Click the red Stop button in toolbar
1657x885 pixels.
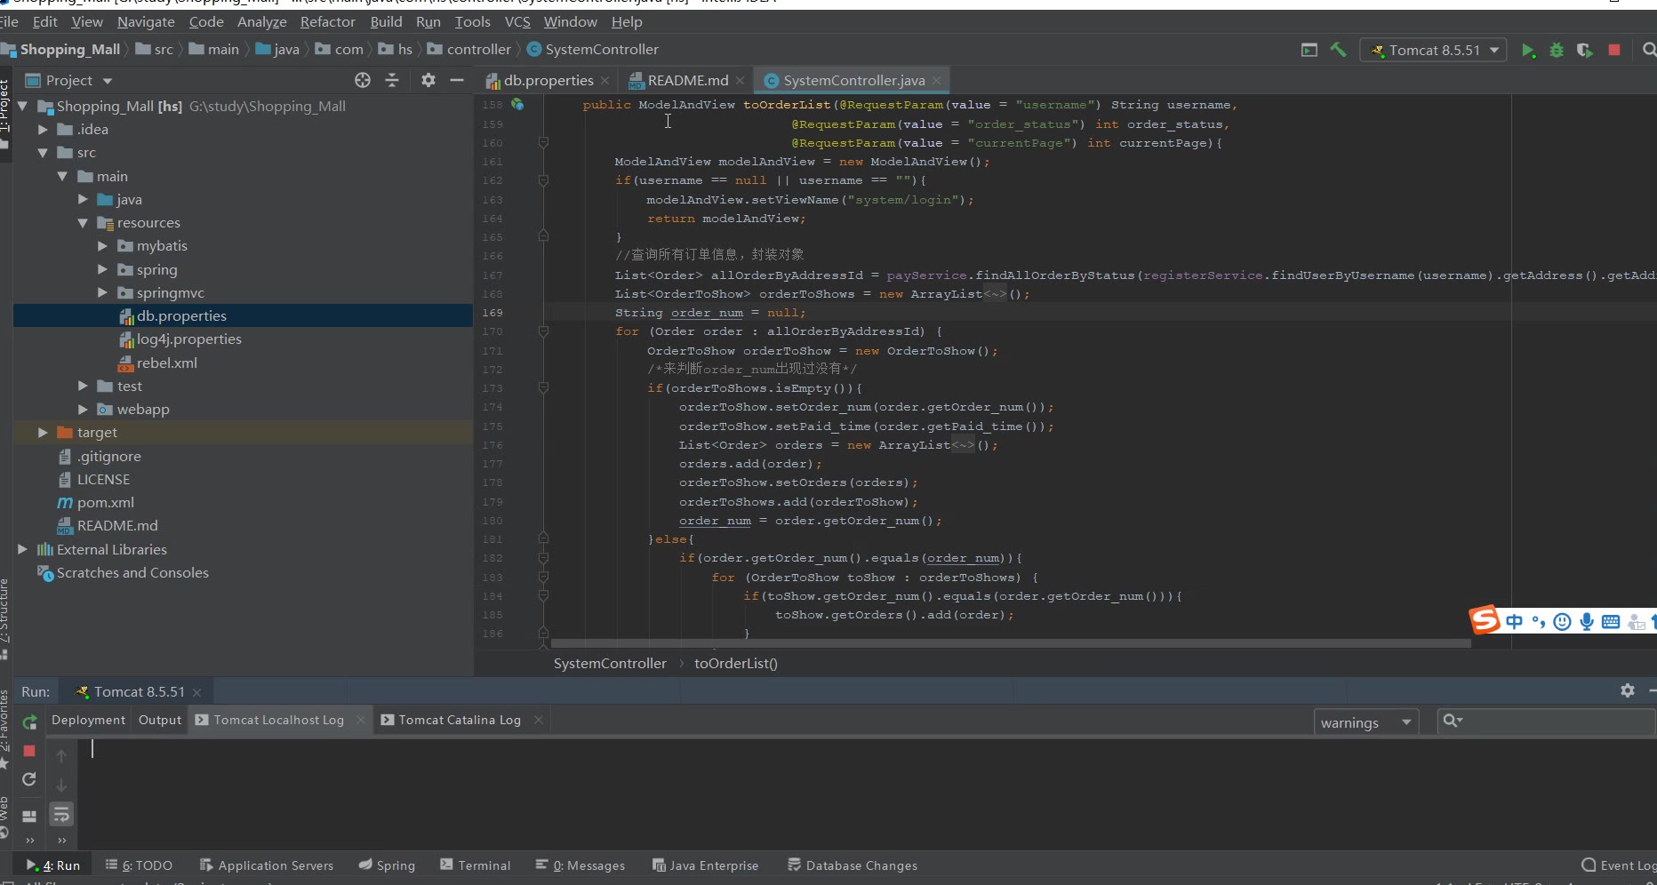click(1613, 51)
